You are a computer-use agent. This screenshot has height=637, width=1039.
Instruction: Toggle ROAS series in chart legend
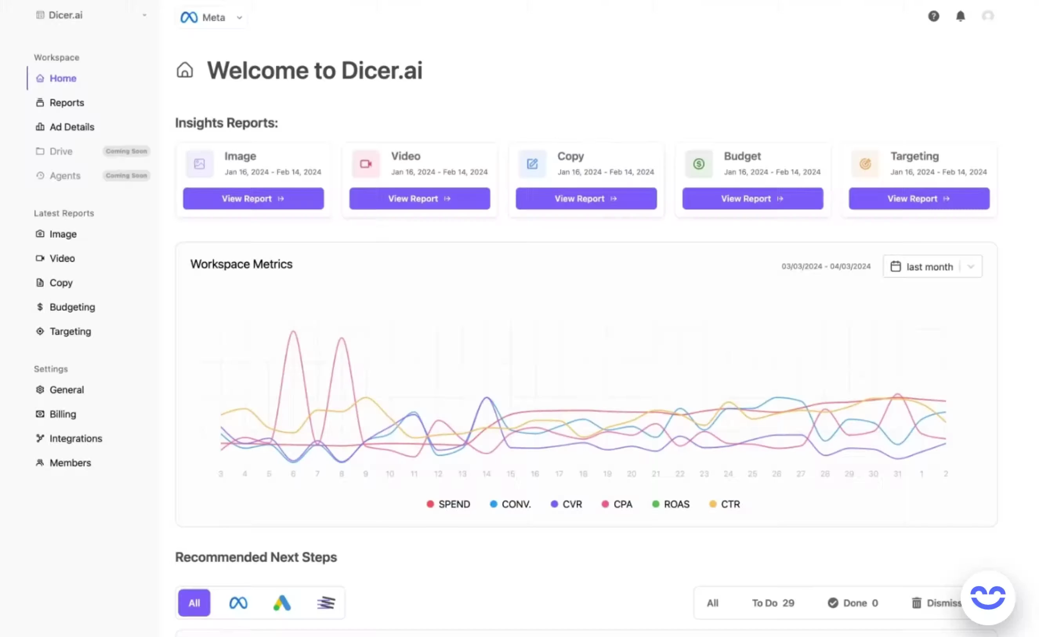670,504
